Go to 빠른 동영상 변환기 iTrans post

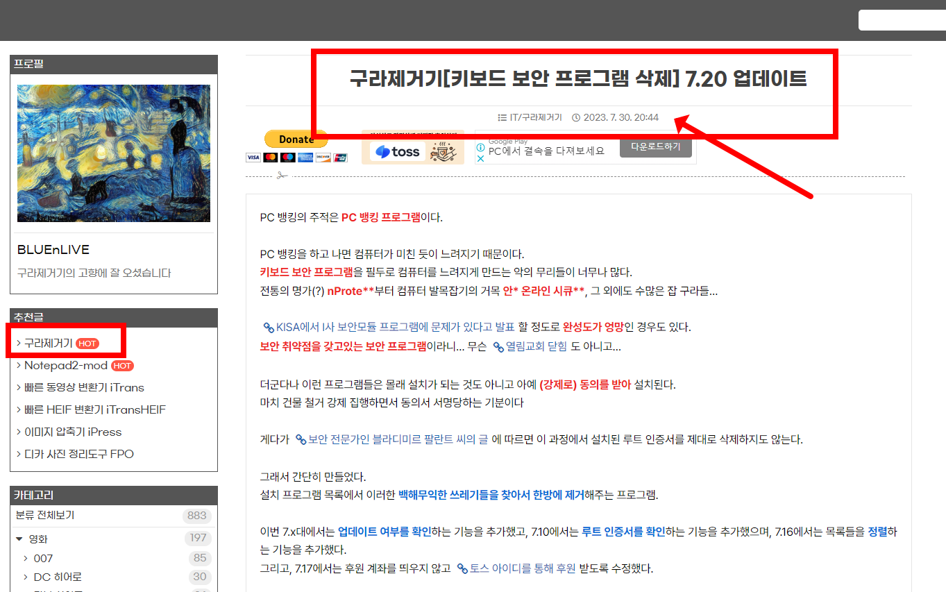point(84,388)
